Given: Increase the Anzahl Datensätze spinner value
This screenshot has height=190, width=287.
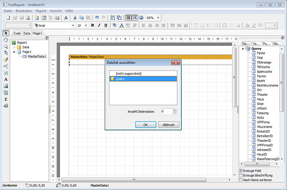Looking at the screenshot, I should 175,110.
